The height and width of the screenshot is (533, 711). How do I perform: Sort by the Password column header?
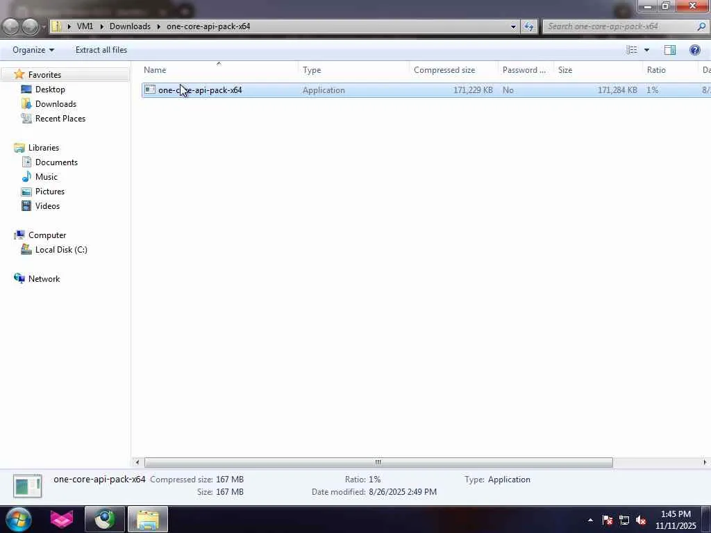coord(526,70)
